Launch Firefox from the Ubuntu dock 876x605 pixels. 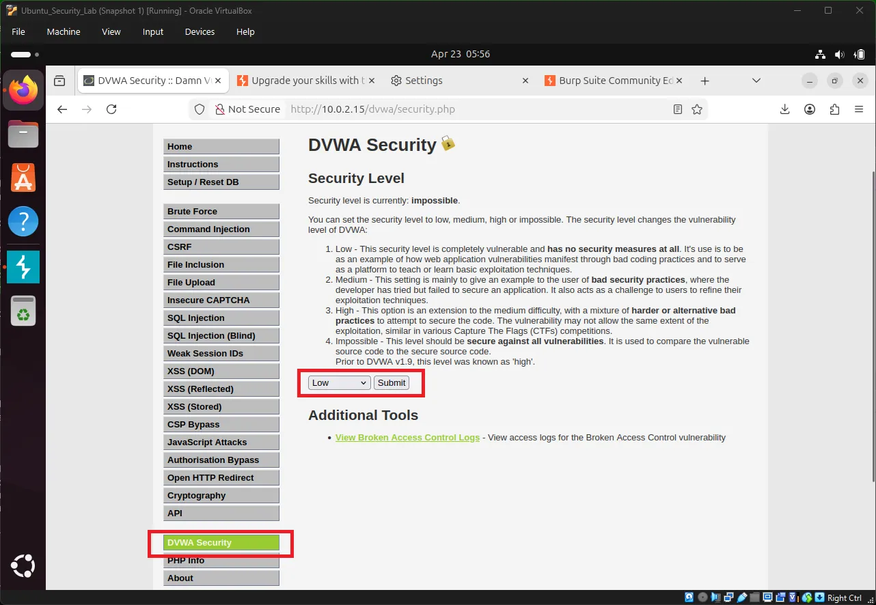tap(23, 89)
